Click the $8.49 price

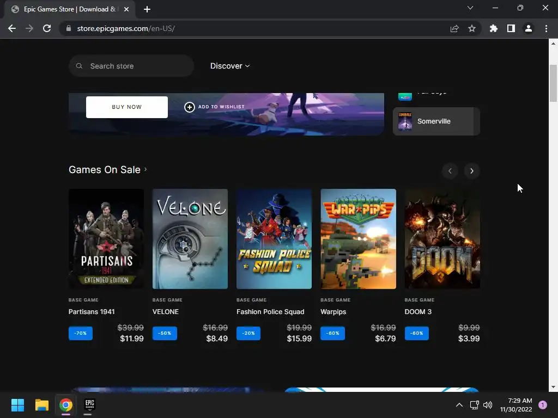pyautogui.click(x=217, y=339)
